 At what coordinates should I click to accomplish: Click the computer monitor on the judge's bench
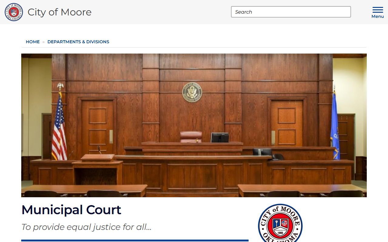point(220,137)
